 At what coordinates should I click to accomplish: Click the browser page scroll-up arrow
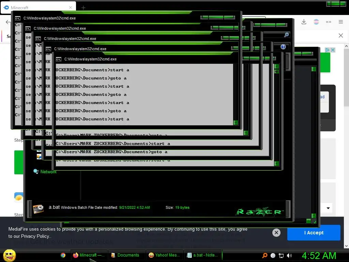pos(346,46)
